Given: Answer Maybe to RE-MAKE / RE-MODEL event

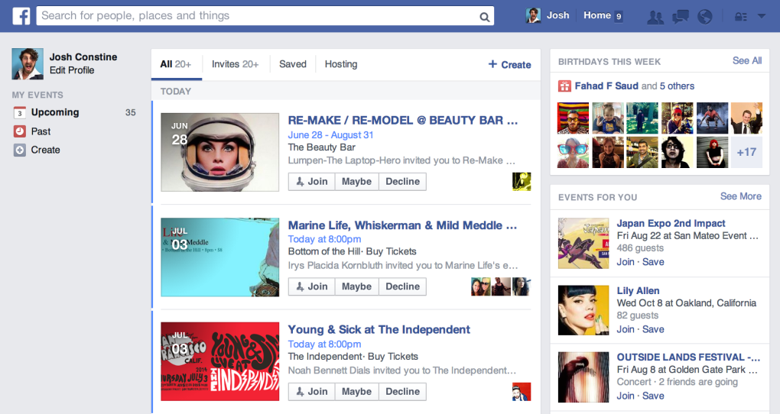Looking at the screenshot, I should click(x=356, y=181).
